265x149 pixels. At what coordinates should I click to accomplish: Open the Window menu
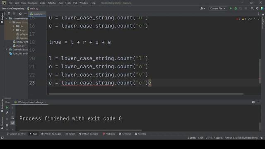(84, 3)
